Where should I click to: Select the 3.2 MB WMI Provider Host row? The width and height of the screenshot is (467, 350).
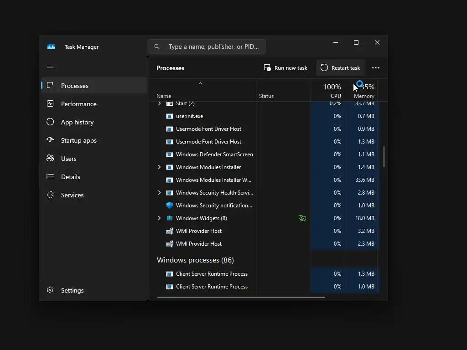264,231
